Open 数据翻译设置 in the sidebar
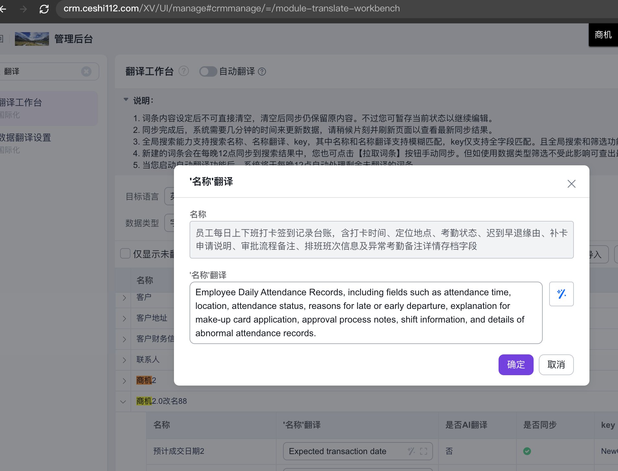Viewport: 618px width, 471px height. pyautogui.click(x=49, y=143)
